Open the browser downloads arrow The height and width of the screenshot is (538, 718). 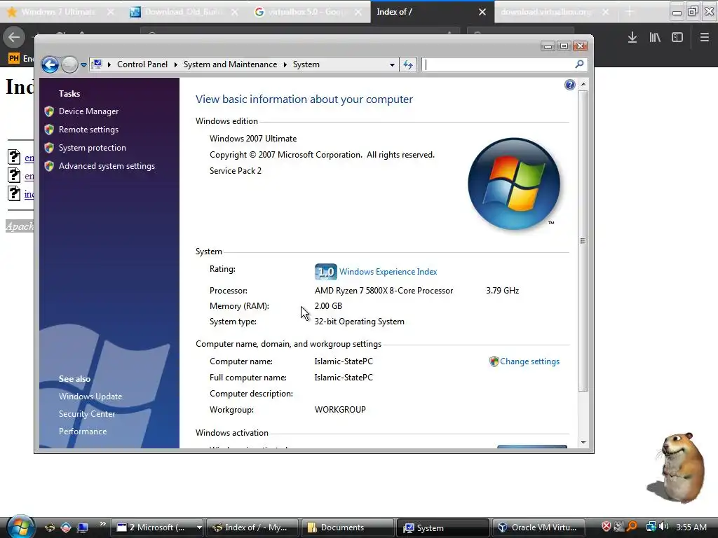(x=632, y=38)
